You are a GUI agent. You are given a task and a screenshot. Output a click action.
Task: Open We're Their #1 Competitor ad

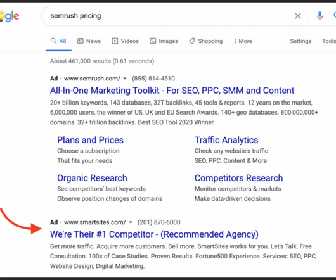coord(154,234)
